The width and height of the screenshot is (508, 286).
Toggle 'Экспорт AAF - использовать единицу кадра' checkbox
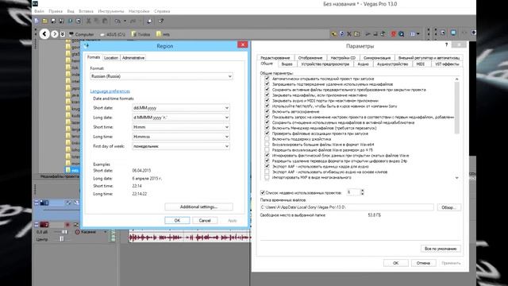point(267,166)
